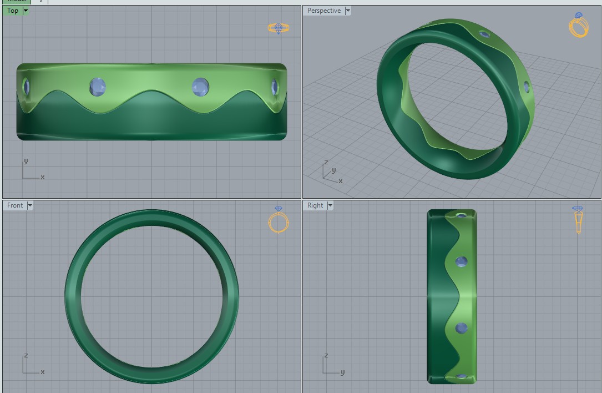Click the Front viewport title label

tap(15, 205)
